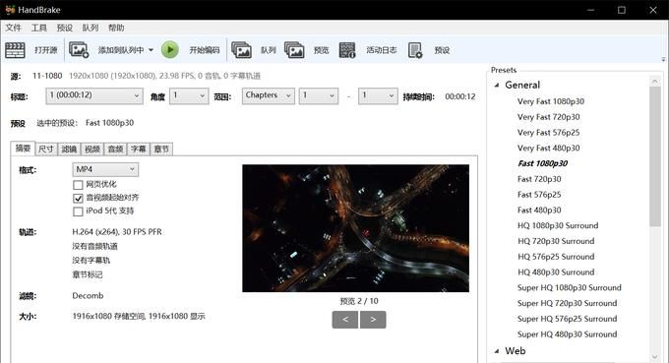
Task: Click the HandBrake app logo icon
Action: click(x=10, y=10)
